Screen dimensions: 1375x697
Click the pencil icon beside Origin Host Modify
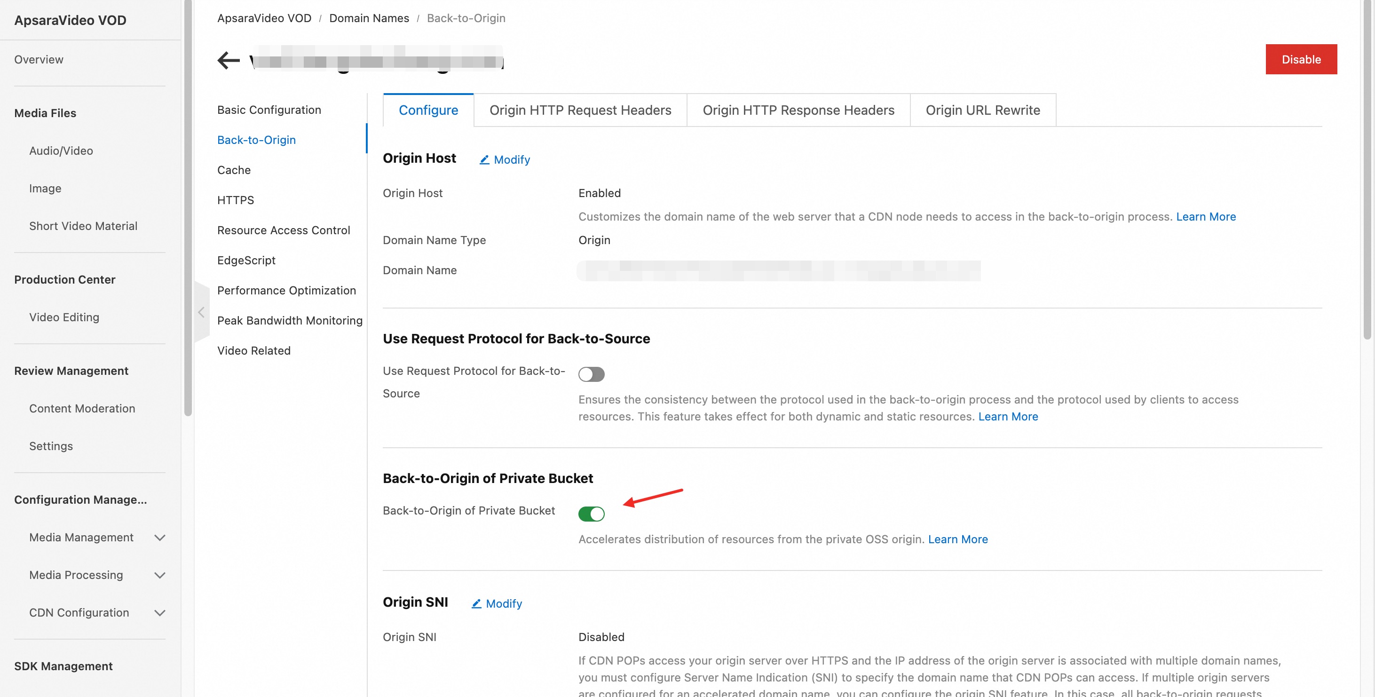pyautogui.click(x=484, y=159)
